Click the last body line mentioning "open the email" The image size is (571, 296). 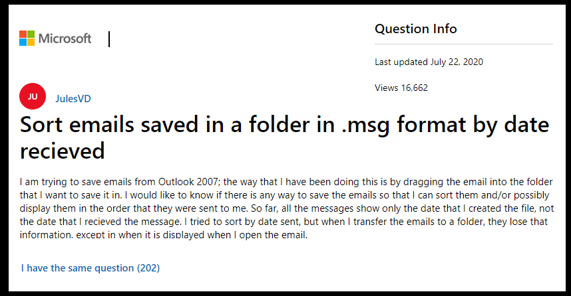pos(164,235)
